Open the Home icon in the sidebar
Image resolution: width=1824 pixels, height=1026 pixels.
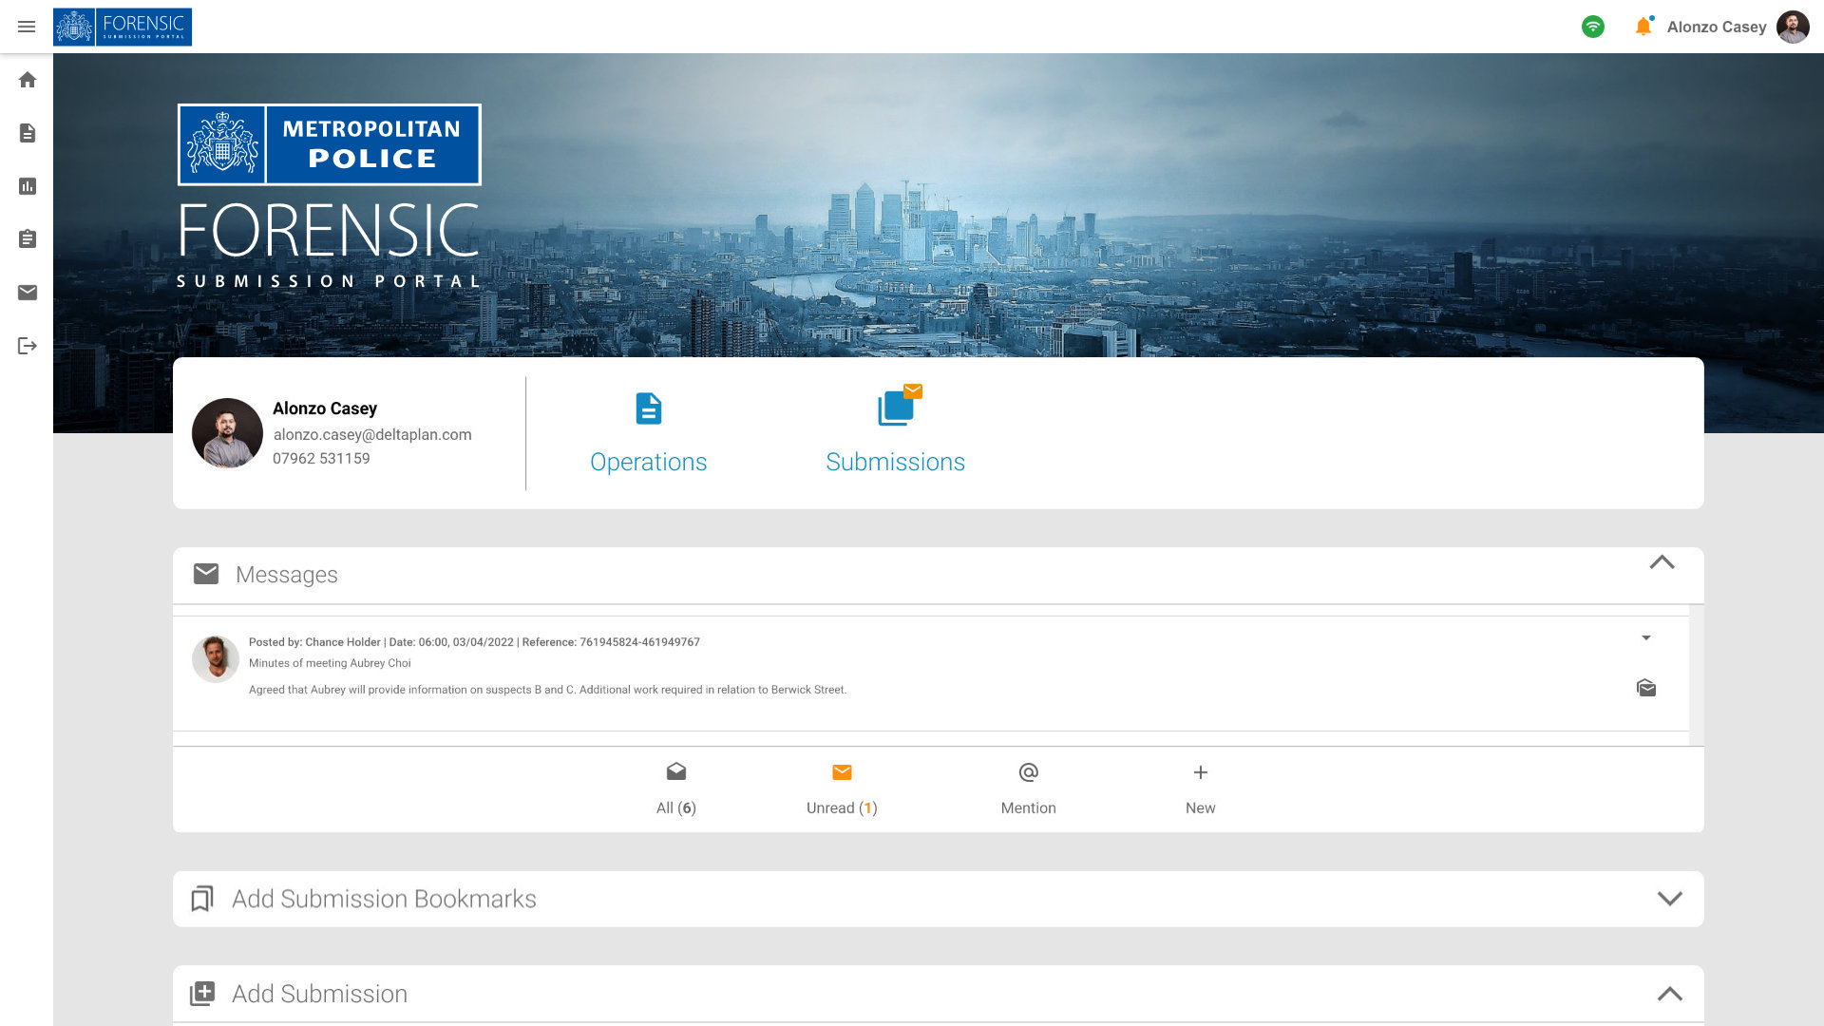28,80
